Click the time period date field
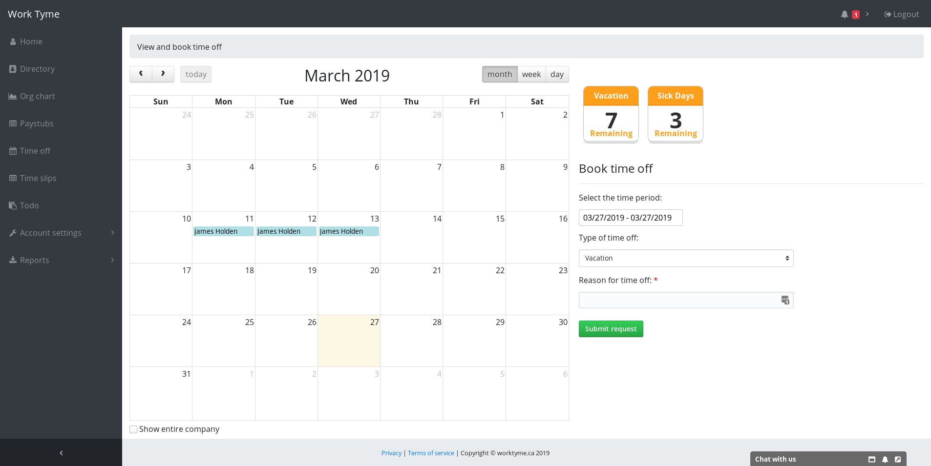This screenshot has width=931, height=466. pos(630,218)
